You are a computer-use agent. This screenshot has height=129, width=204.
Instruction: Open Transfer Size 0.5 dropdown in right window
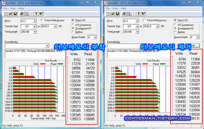click(x=137, y=26)
